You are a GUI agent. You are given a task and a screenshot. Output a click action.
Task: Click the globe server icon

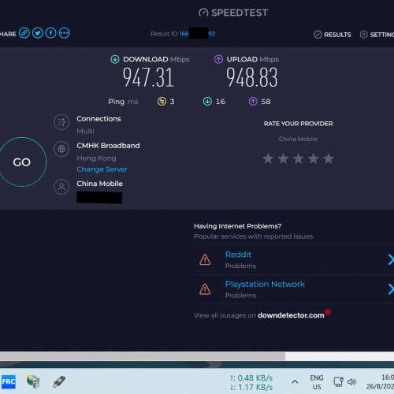coord(61,149)
